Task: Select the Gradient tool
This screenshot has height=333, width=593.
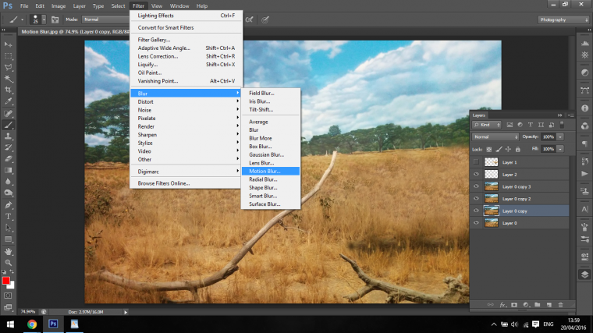Action: point(8,170)
